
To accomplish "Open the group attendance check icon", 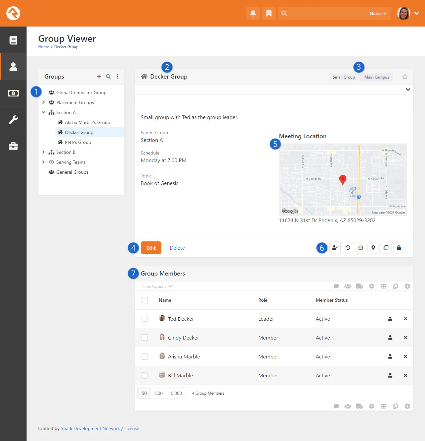I will tap(361, 248).
